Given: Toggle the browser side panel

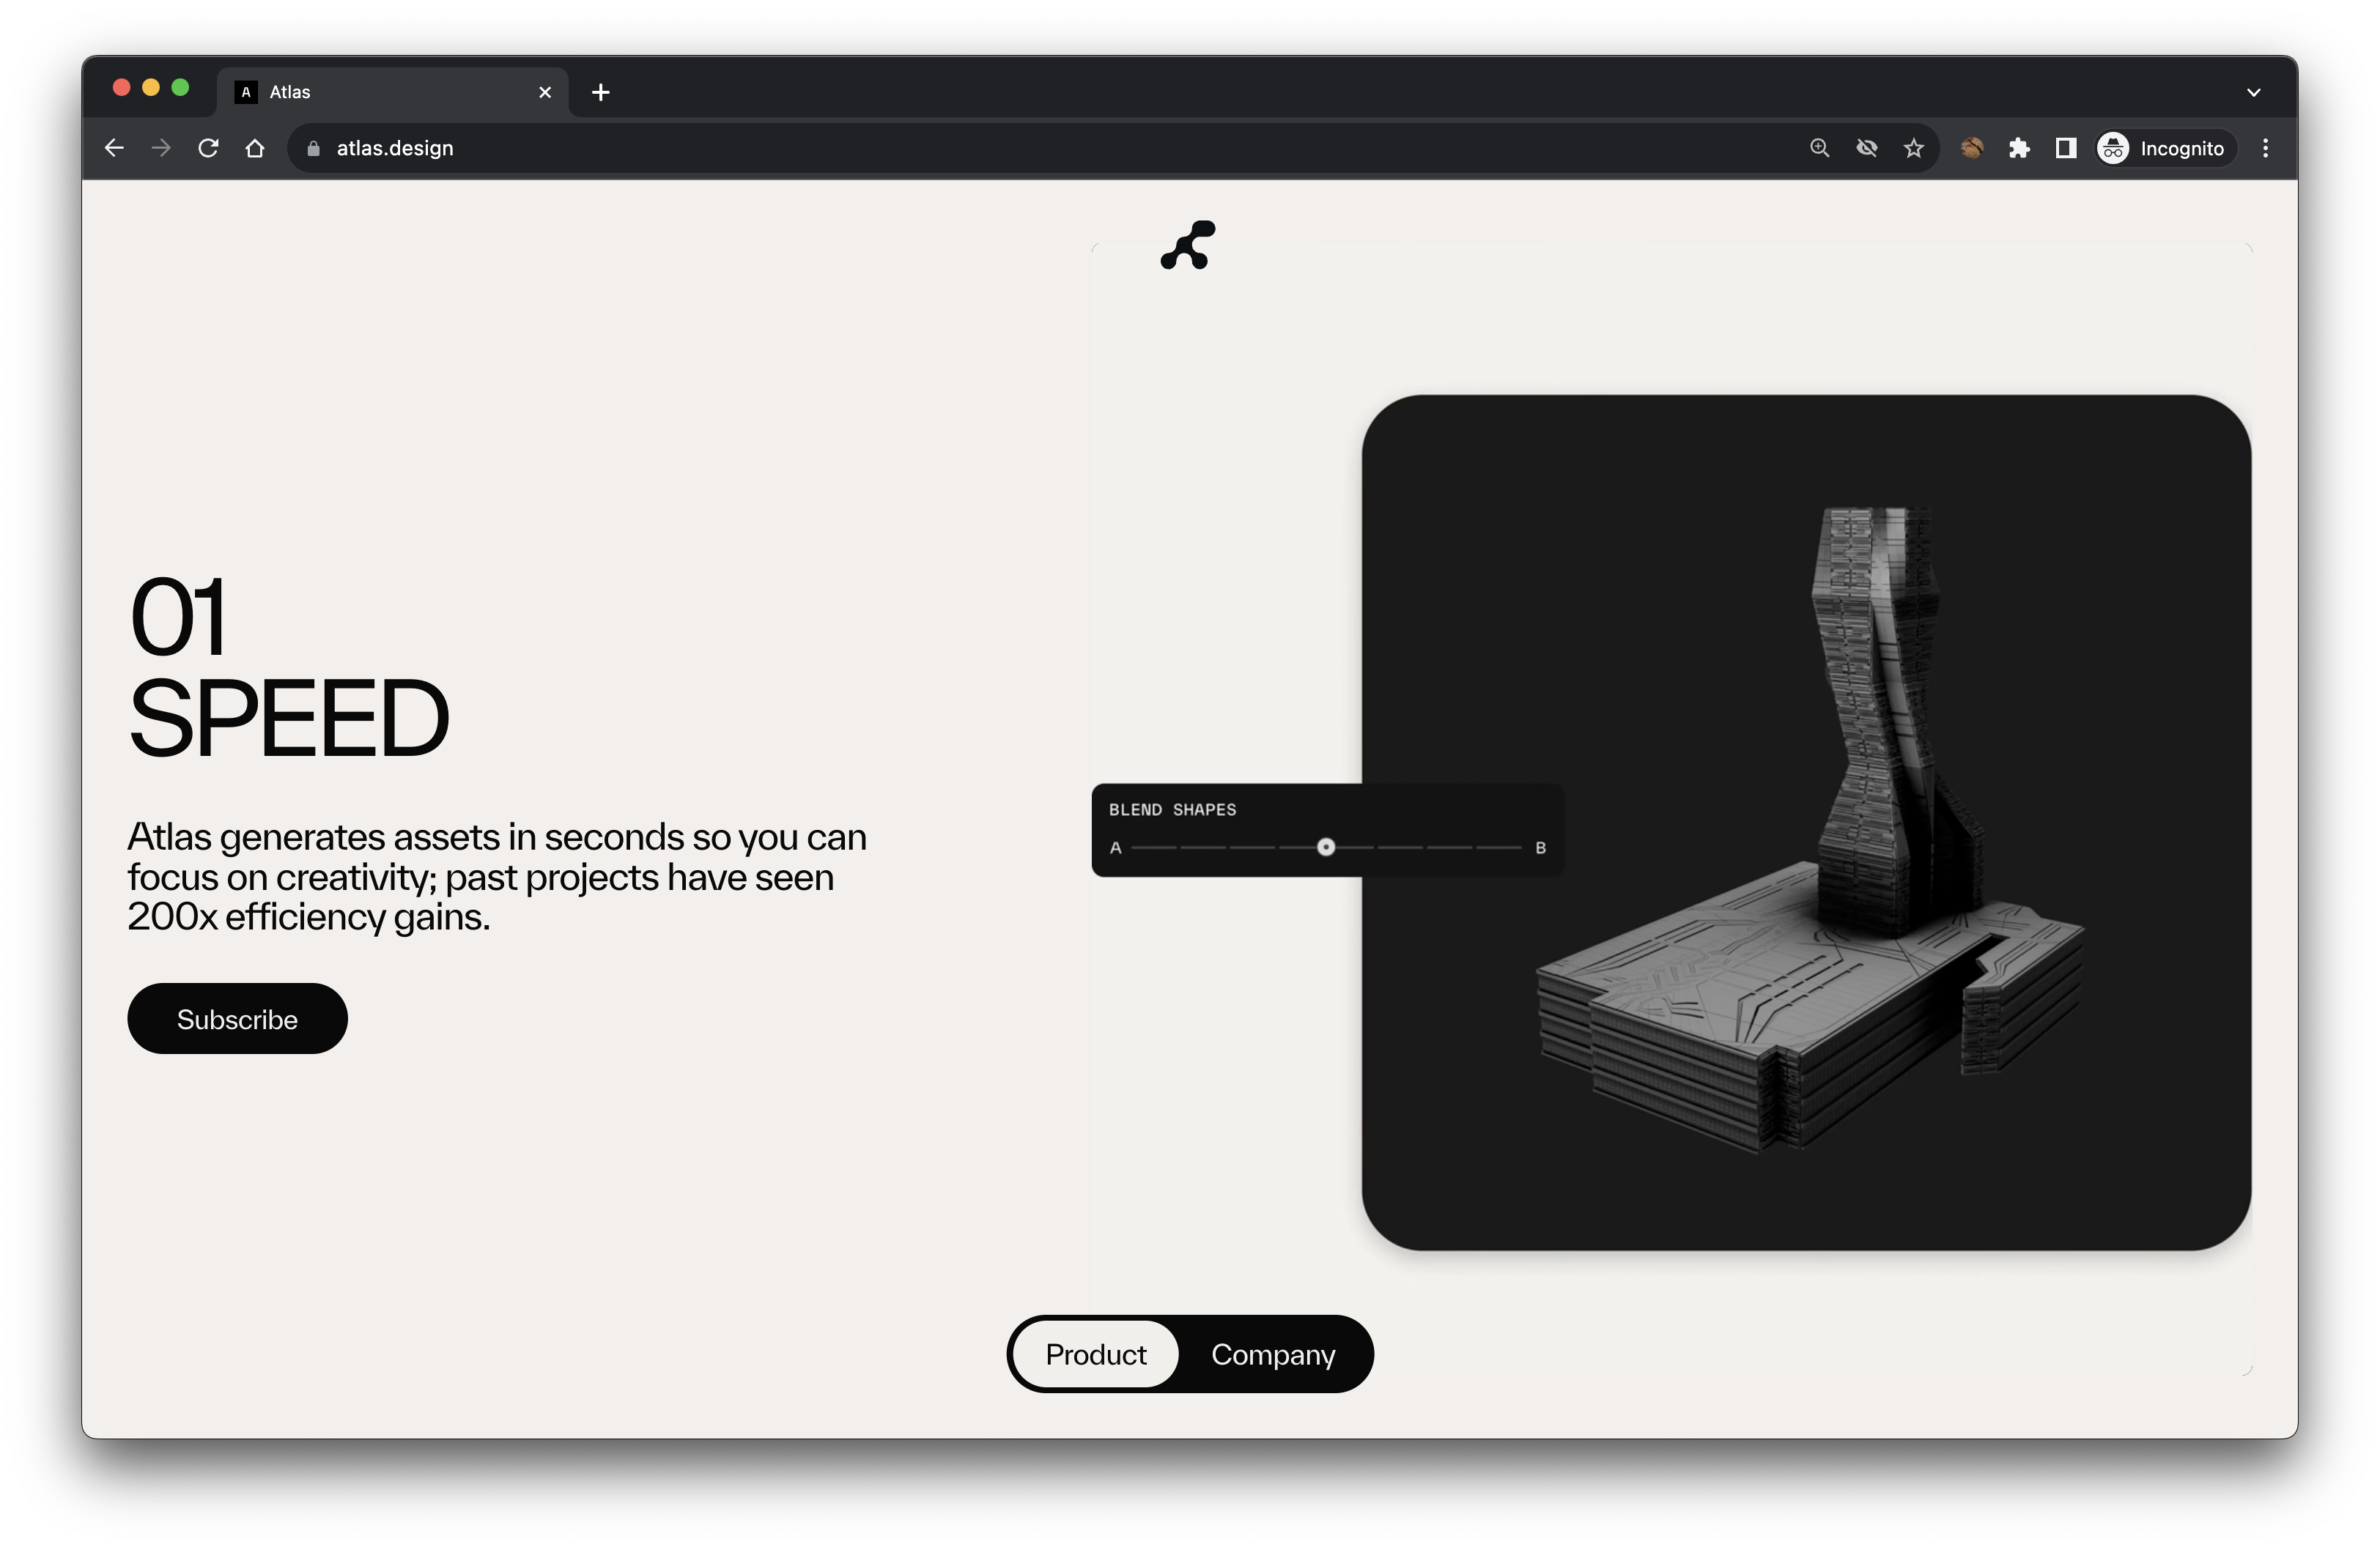Looking at the screenshot, I should (x=2066, y=148).
